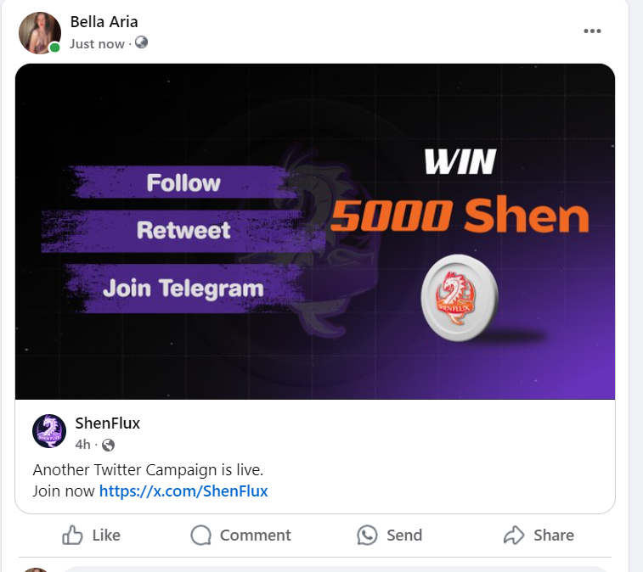The image size is (643, 572).
Task: Click the speech bubble Comment icon
Action: pyautogui.click(x=201, y=536)
